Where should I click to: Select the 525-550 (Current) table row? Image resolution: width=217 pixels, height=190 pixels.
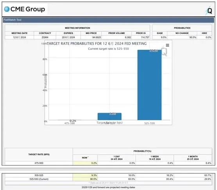pyautogui.click(x=108, y=179)
